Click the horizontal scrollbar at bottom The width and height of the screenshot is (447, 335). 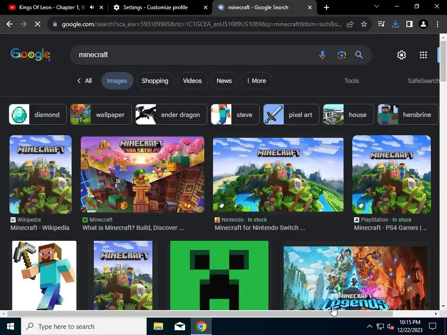point(199,314)
